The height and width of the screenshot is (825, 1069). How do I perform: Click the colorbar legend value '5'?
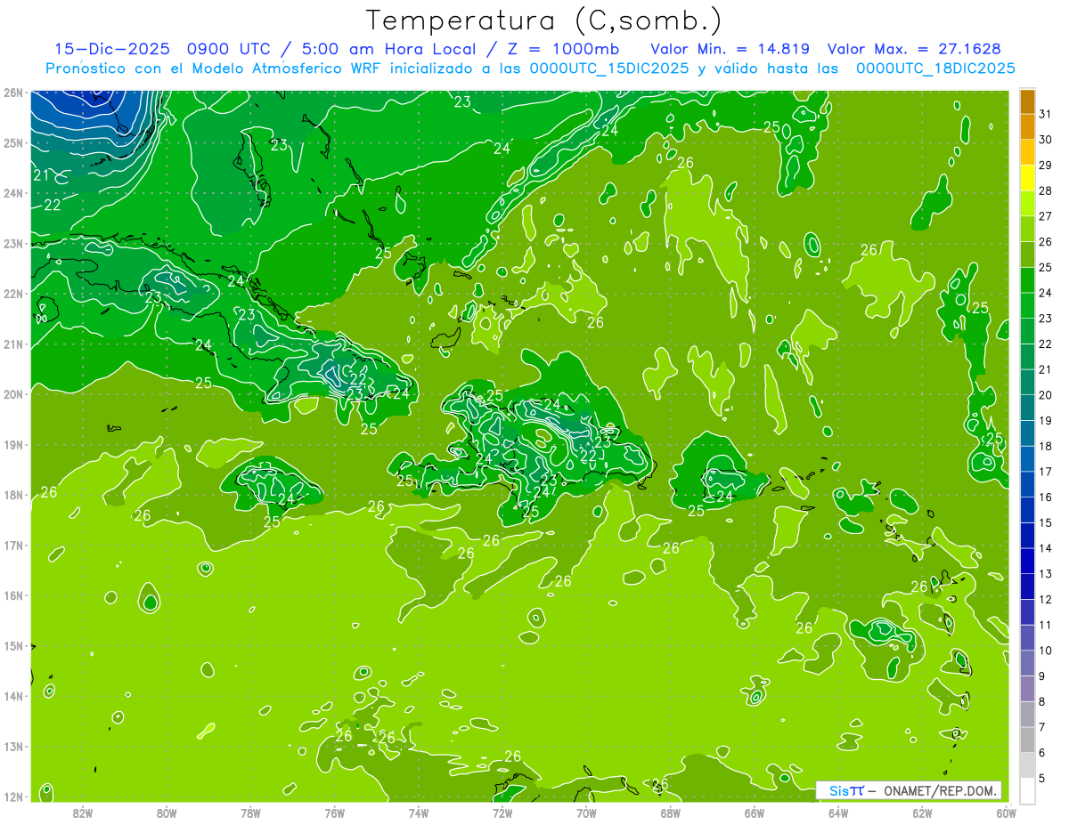point(1041,779)
